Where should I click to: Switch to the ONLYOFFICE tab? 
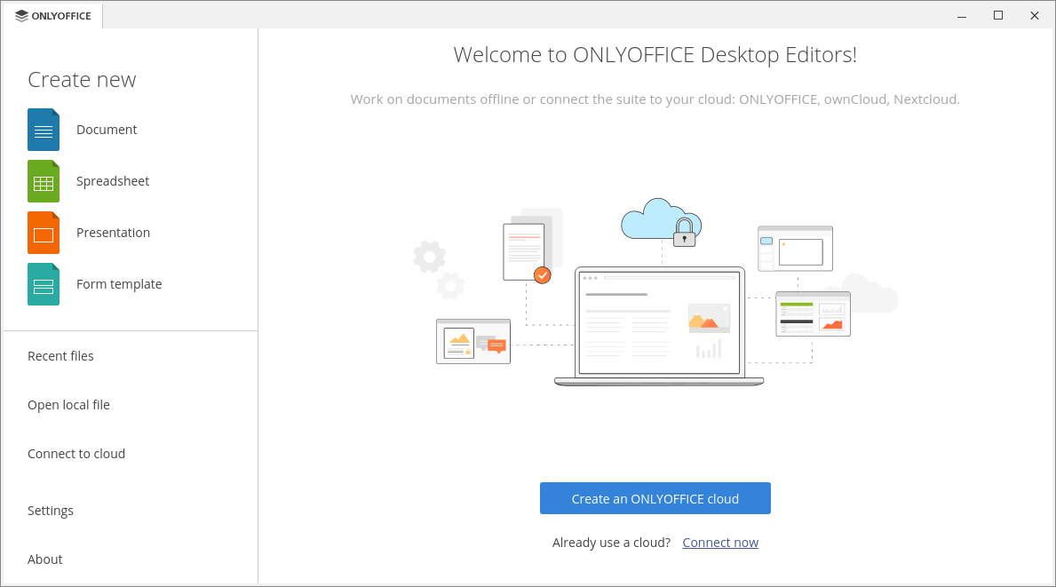pyautogui.click(x=53, y=15)
